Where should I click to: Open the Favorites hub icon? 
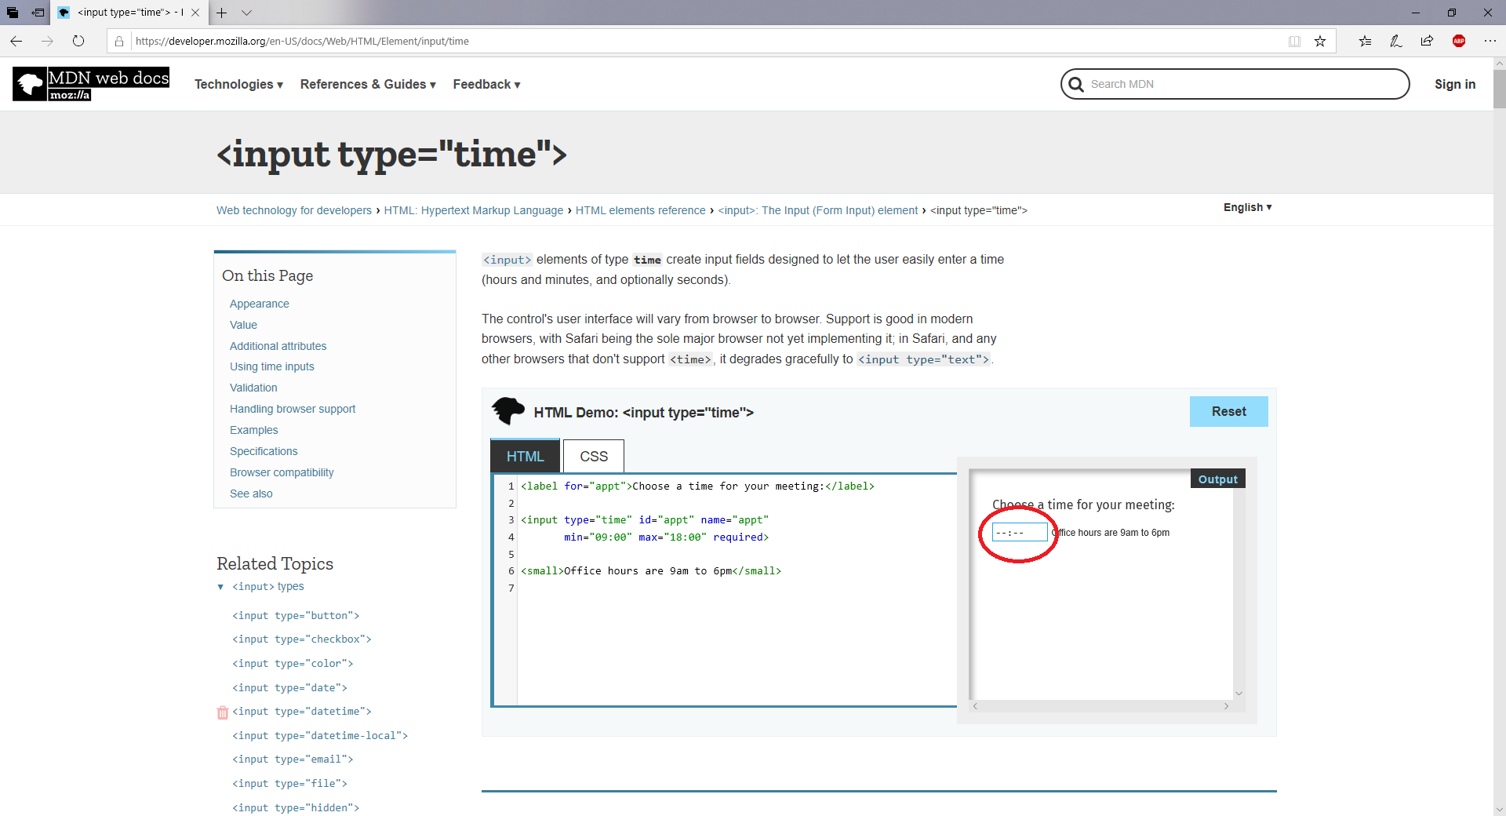pos(1365,41)
